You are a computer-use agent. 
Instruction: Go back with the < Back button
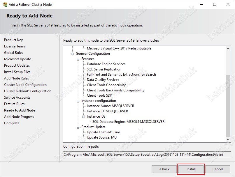click(164, 169)
